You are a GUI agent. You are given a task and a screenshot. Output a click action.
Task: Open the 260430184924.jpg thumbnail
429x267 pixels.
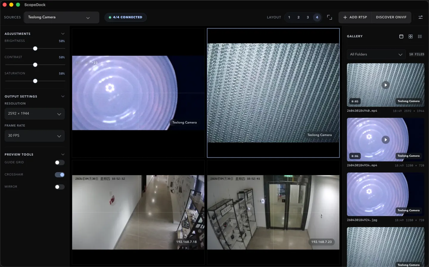point(386,194)
